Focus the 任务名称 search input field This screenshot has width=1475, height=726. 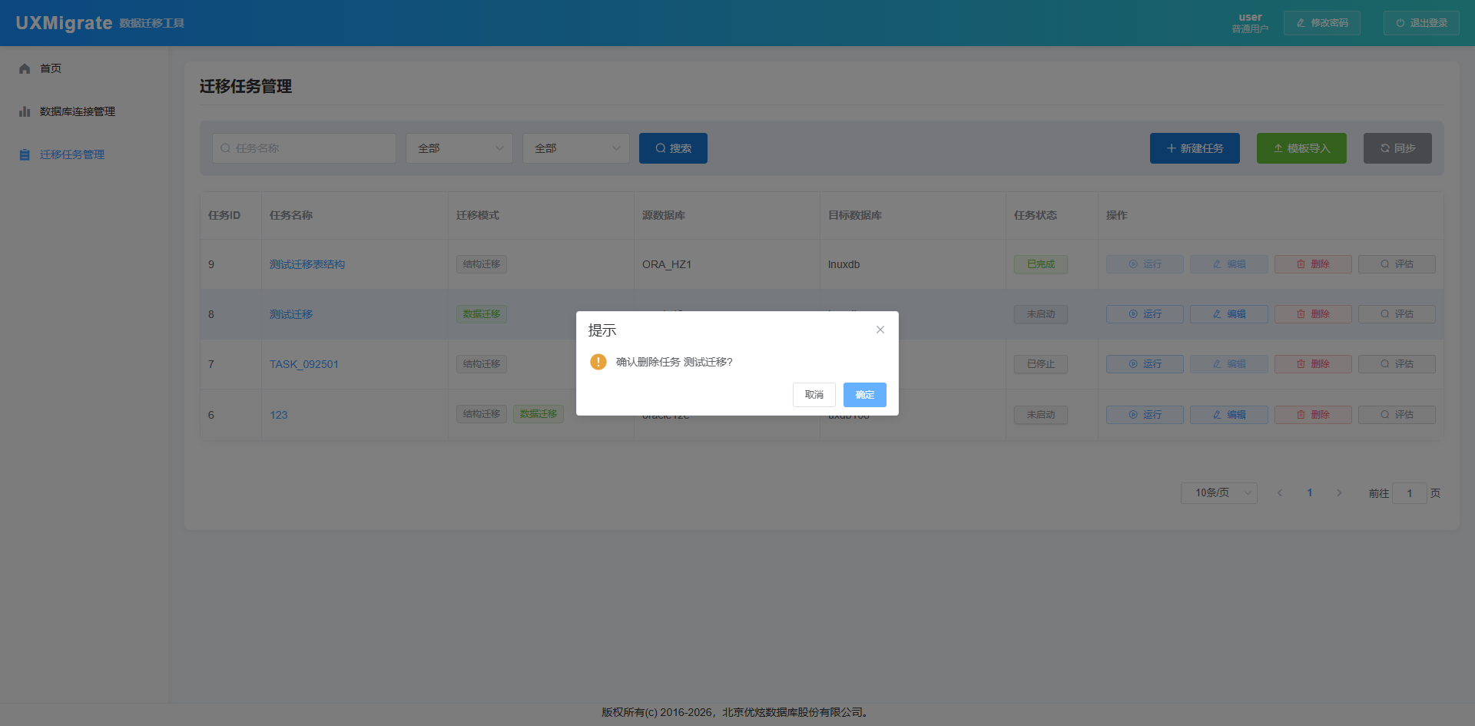pos(304,148)
